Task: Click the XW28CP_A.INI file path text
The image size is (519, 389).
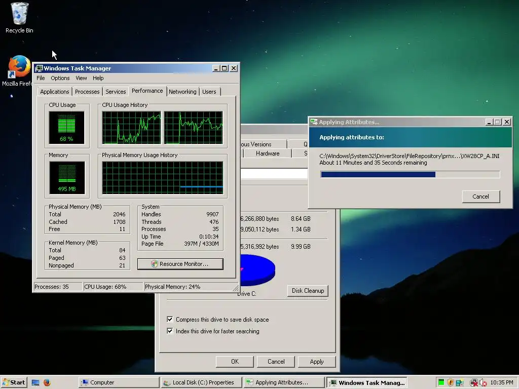Action: click(x=409, y=156)
